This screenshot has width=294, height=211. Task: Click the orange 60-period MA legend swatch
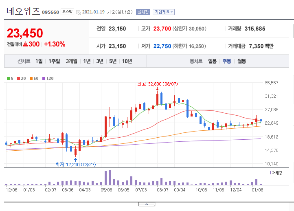(x=31, y=78)
